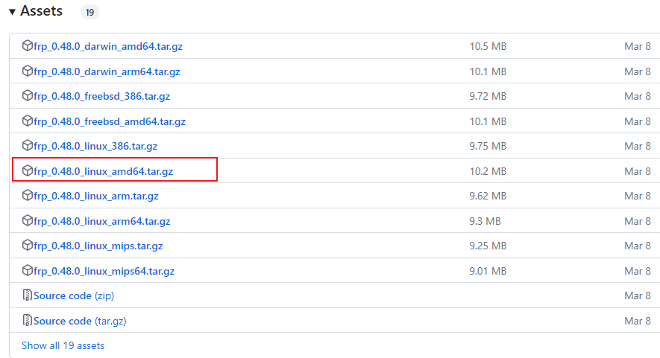The width and height of the screenshot is (660, 358).
Task: Show all 19 assets
Action: 63,345
